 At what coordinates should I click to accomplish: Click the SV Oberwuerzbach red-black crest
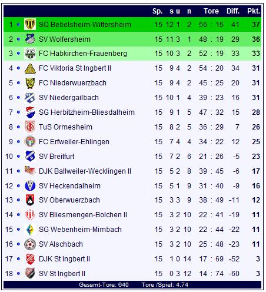point(30,200)
